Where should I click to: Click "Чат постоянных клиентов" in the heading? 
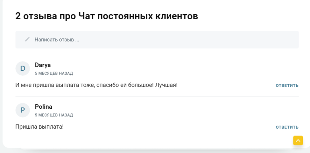coord(138,16)
